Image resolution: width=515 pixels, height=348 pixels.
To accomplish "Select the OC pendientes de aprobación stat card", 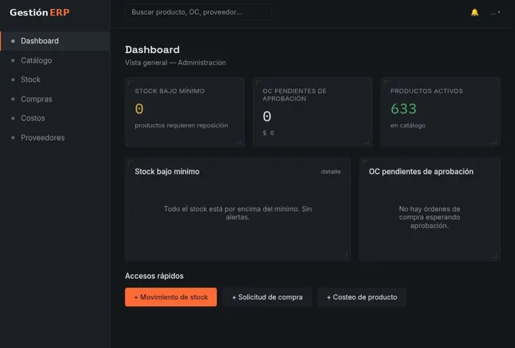I will click(312, 112).
